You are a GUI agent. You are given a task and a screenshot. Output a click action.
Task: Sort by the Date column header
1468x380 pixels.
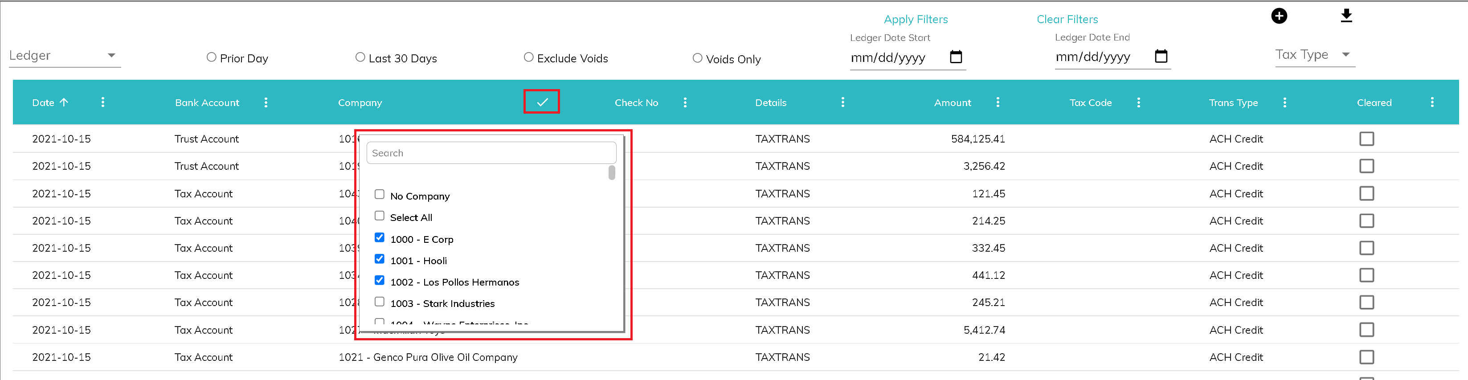43,102
